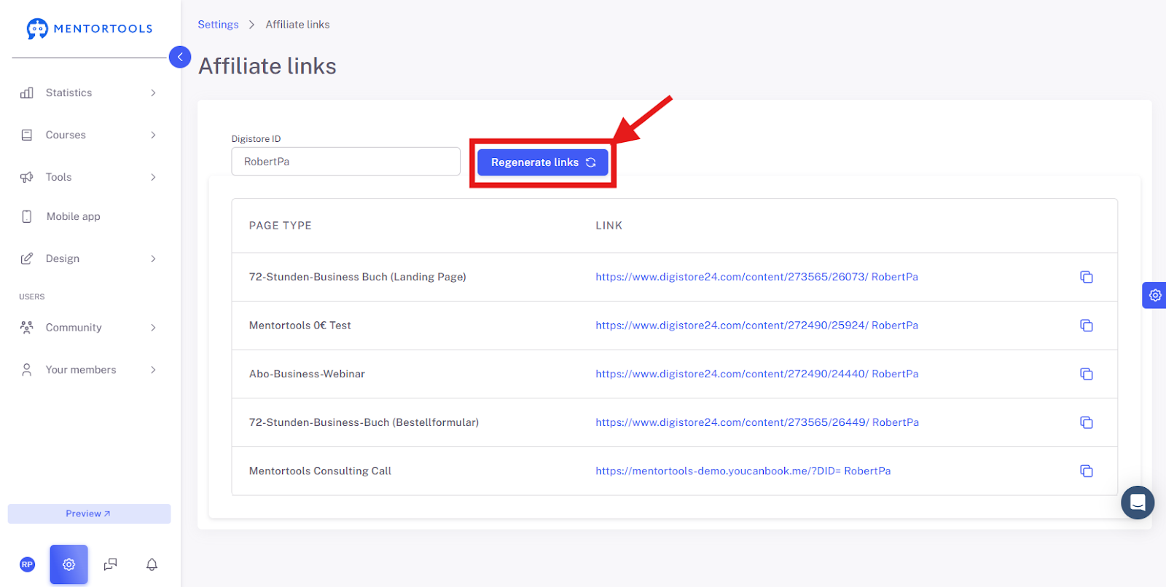
Task: Expand the Design menu chevron
Action: (x=153, y=259)
